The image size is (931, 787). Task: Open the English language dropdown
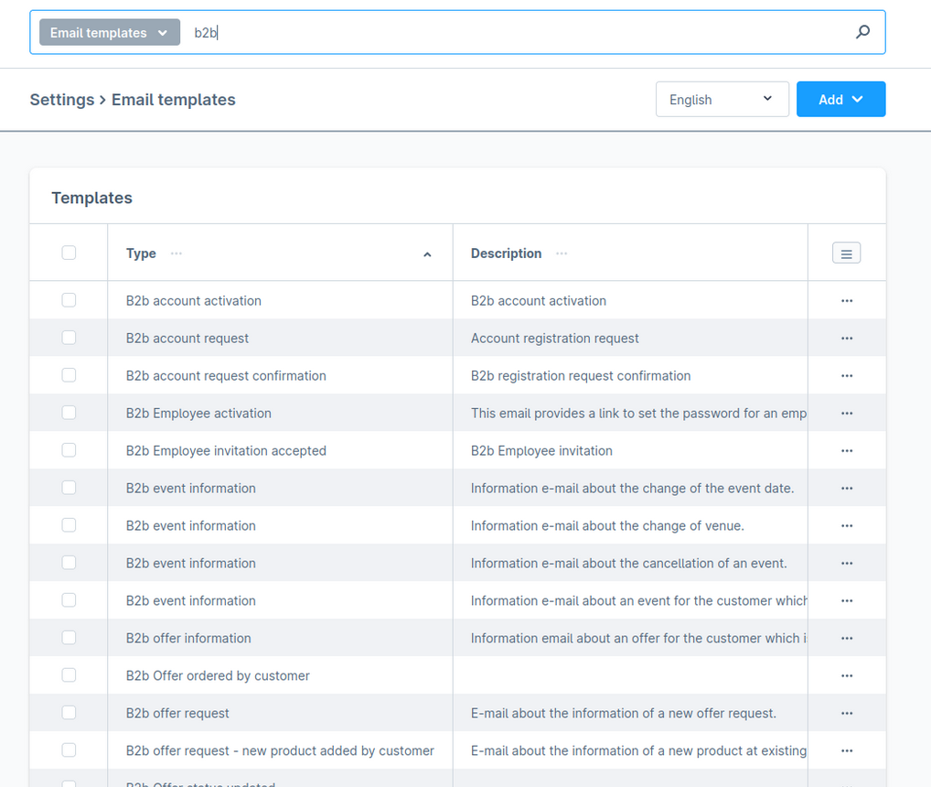coord(722,100)
